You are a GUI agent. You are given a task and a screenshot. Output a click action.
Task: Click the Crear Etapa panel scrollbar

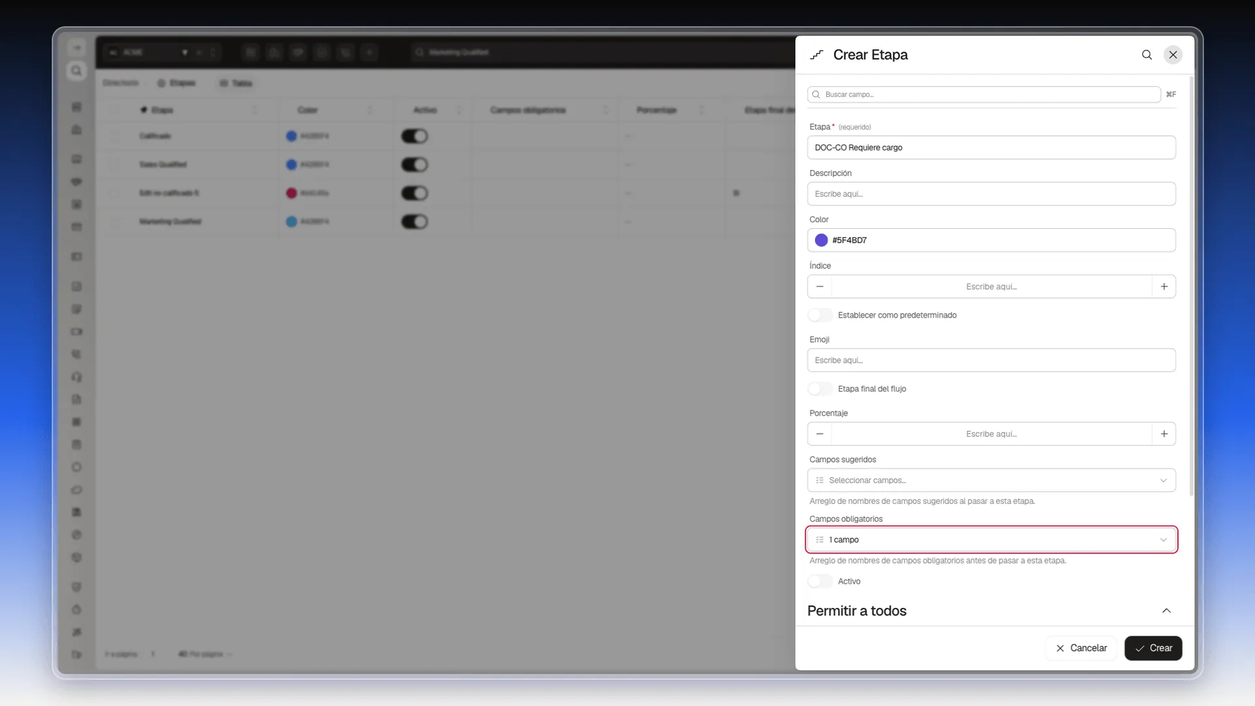[x=1192, y=286]
